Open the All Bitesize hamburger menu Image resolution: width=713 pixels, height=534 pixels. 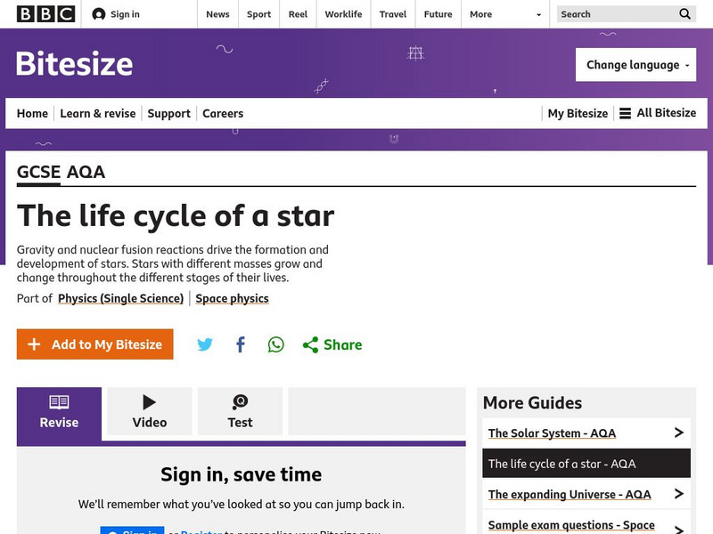627,113
